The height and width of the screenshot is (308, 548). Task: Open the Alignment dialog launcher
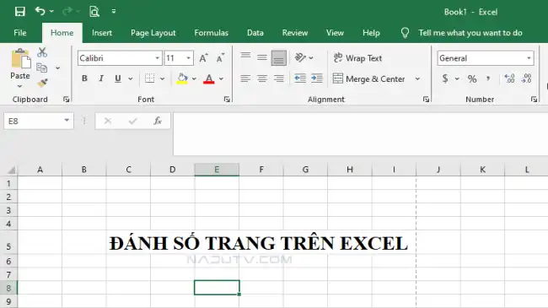[426, 100]
